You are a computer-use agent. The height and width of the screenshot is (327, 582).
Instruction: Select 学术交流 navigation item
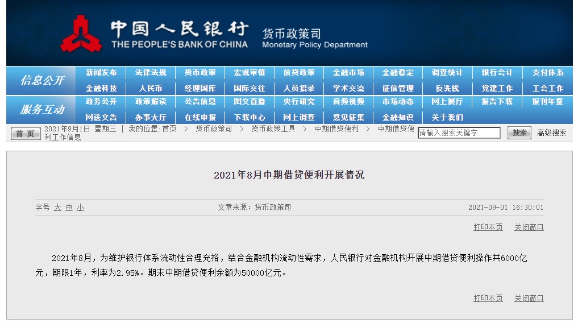[348, 89]
